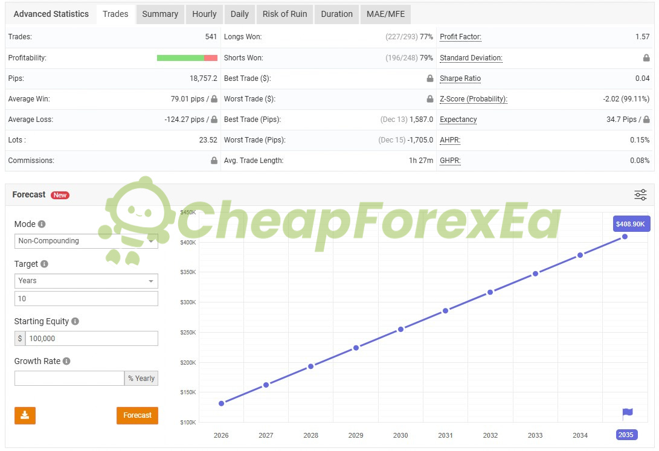Viewport: 659px width, 451px height.
Task: Click the 2026 data point on chart
Action: [222, 403]
